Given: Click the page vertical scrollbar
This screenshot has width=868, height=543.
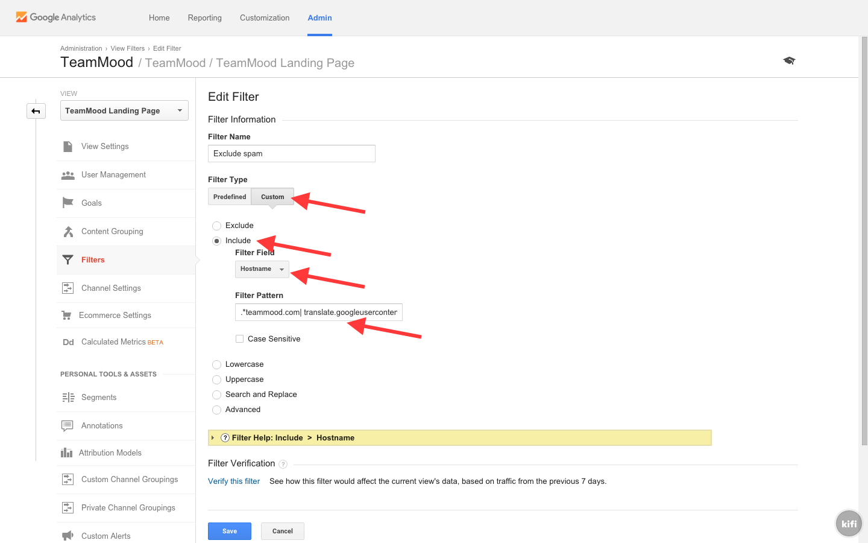Looking at the screenshot, I should 864,241.
